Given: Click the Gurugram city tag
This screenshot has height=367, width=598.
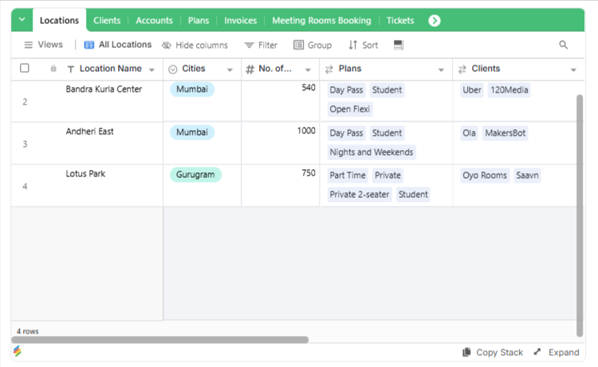Looking at the screenshot, I should (195, 175).
